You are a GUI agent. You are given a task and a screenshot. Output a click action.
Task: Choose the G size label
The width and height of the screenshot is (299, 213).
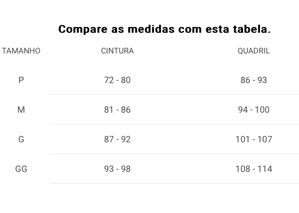click(x=21, y=139)
